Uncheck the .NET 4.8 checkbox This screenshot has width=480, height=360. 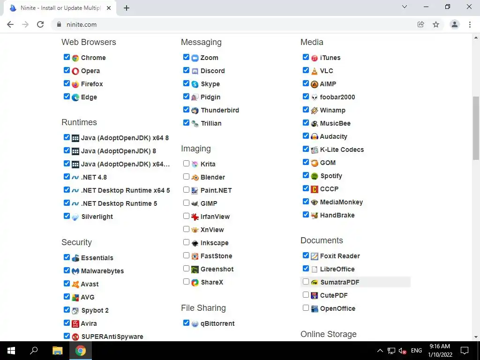pos(67,177)
